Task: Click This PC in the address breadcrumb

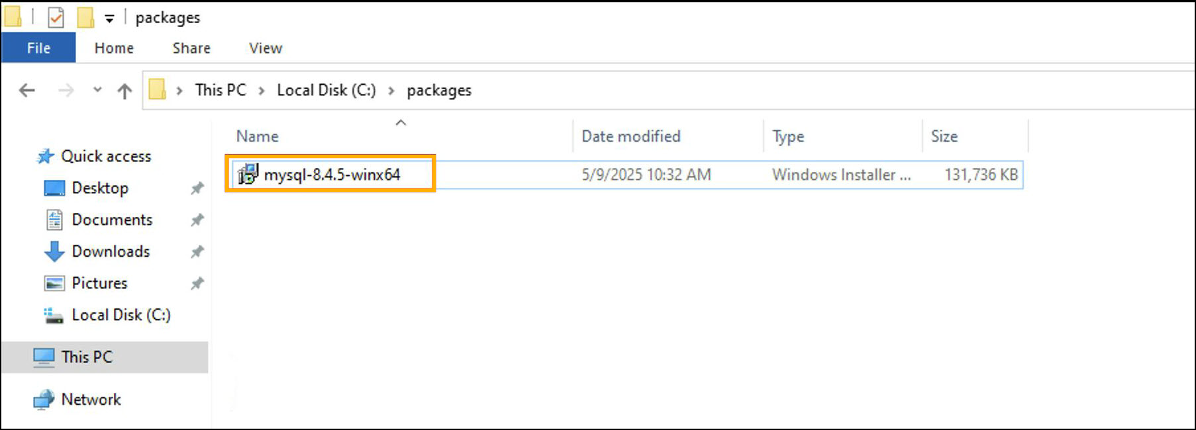Action: point(221,90)
